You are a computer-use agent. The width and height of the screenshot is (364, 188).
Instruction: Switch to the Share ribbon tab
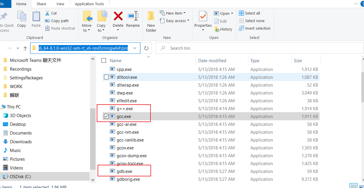pos(41,4)
